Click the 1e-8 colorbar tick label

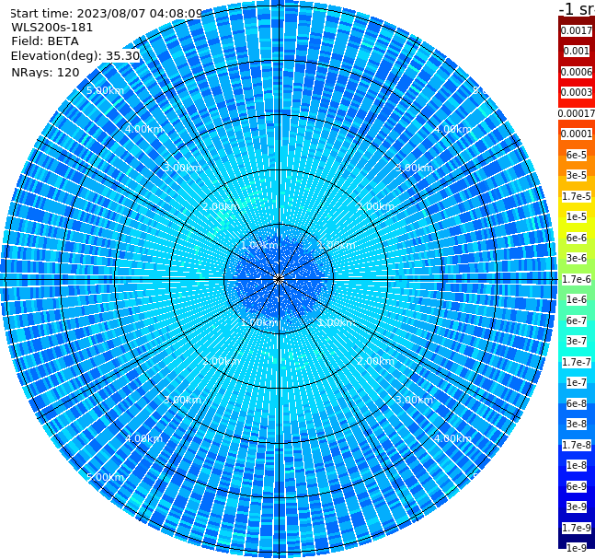tap(577, 465)
